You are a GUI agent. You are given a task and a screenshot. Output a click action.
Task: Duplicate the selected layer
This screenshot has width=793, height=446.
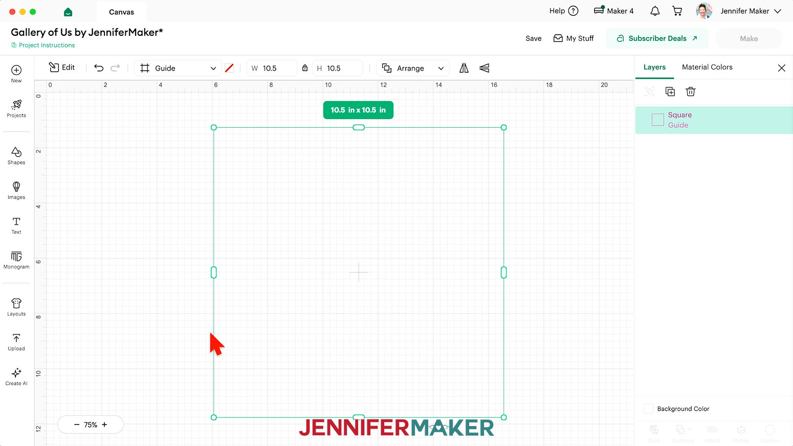pos(670,92)
